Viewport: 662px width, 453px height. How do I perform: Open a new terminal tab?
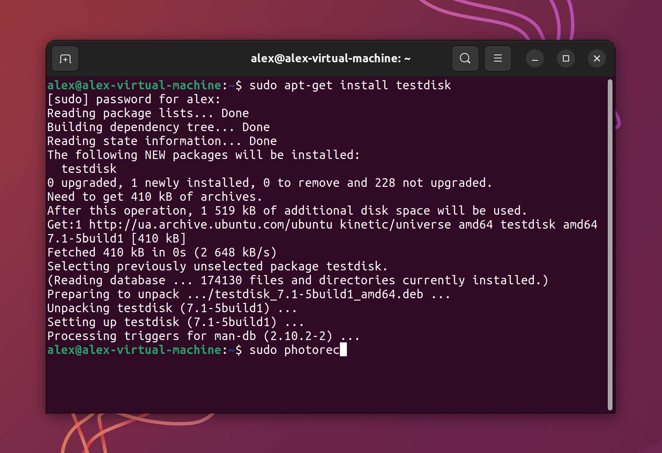click(x=65, y=58)
